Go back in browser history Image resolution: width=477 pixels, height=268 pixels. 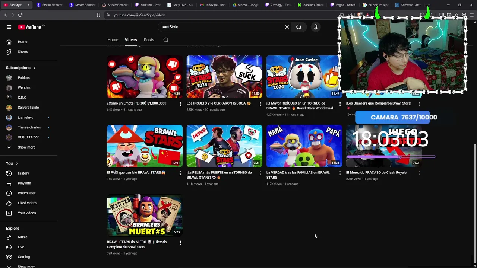coord(5,15)
